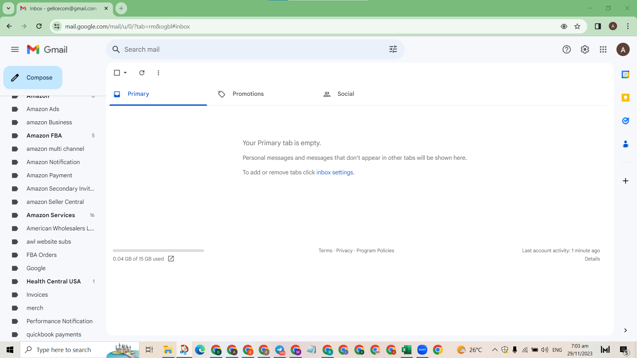Open Microsoft Edge from the taskbar
This screenshot has width=637, height=358.
(200, 350)
